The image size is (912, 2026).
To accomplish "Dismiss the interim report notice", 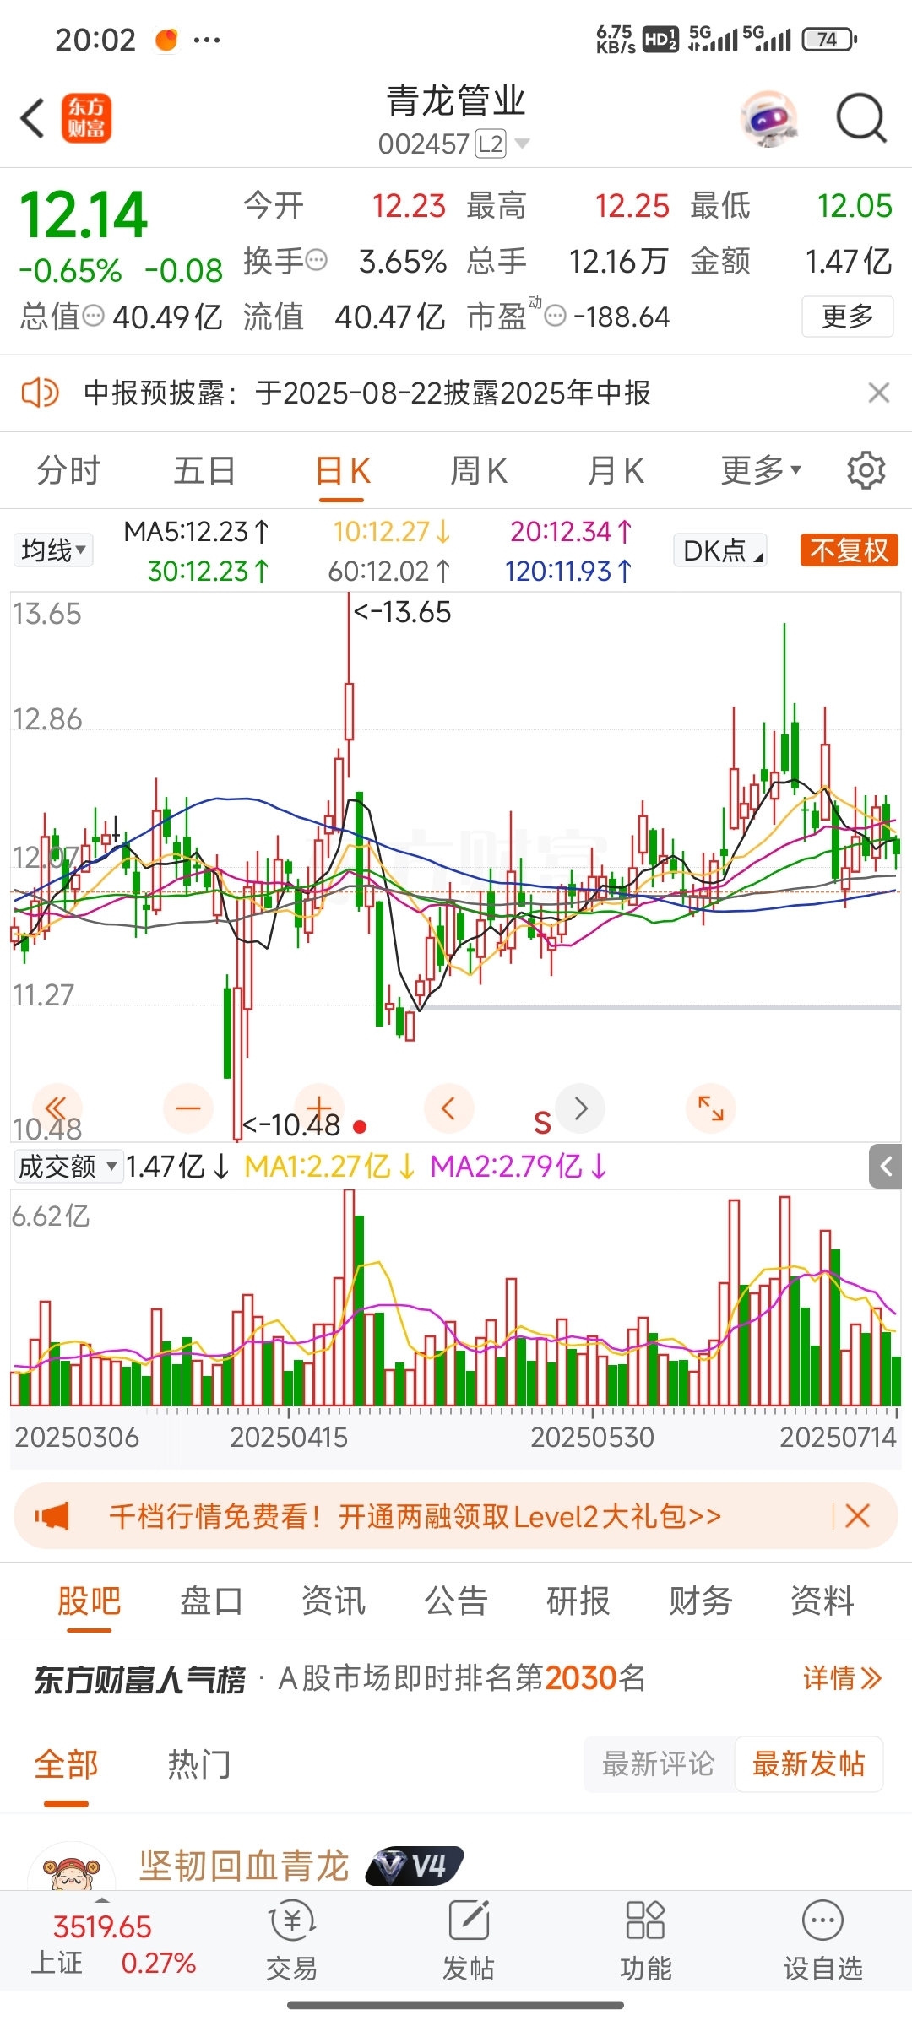I will (x=879, y=393).
